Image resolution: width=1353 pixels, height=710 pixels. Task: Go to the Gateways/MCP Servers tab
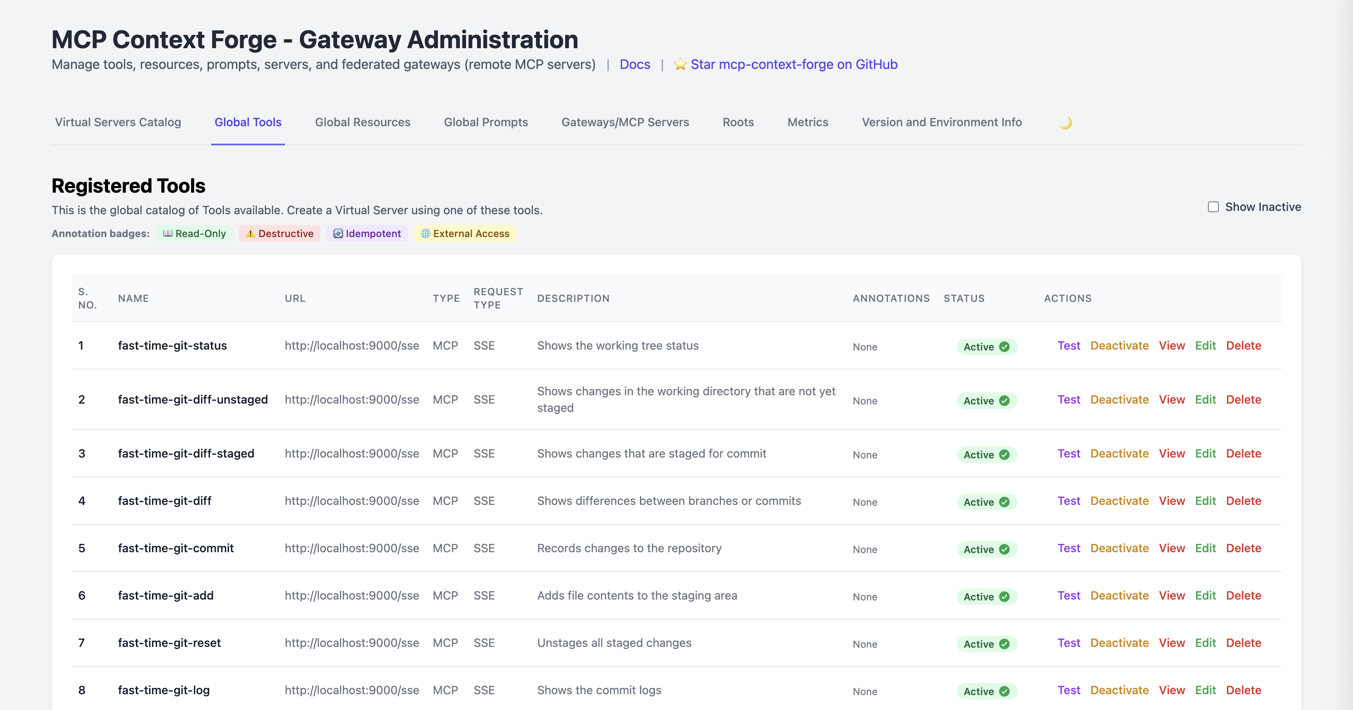tap(625, 122)
